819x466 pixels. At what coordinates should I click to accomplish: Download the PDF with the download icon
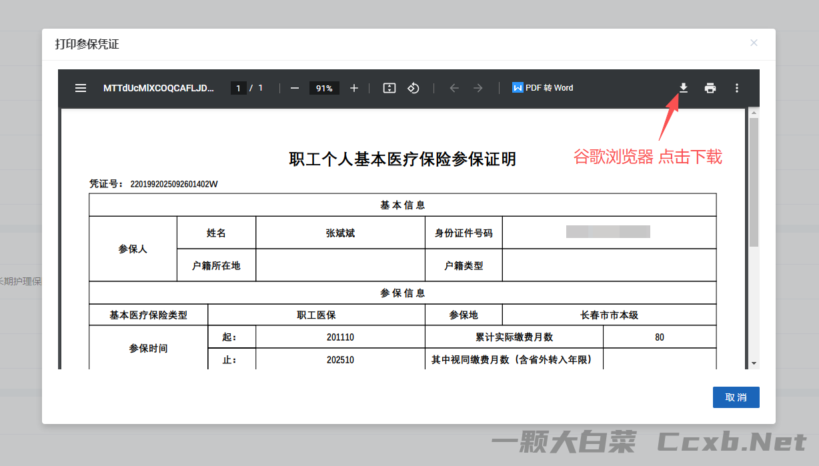tap(684, 88)
